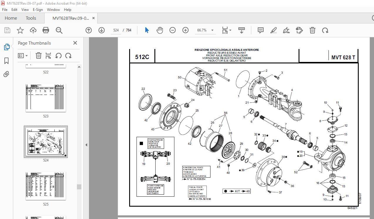The height and width of the screenshot is (219, 374).
Task: Rotate page clockwise in thumbnails panel
Action: (68, 55)
